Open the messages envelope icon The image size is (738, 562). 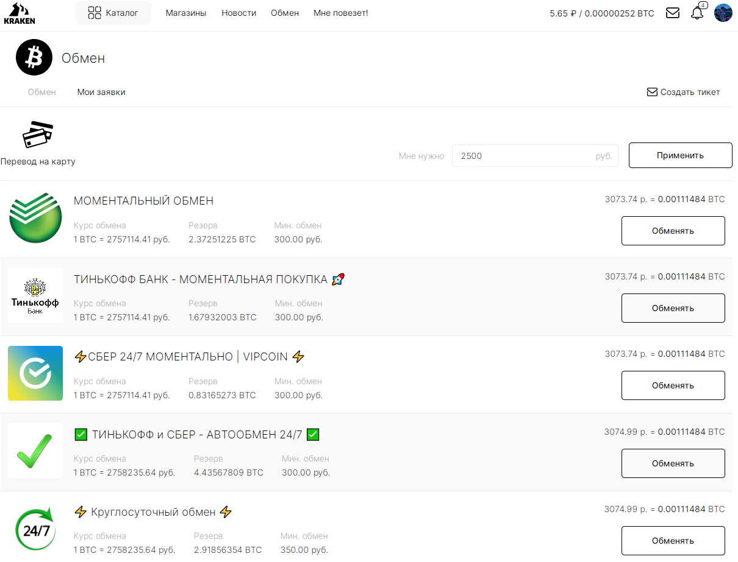point(673,13)
